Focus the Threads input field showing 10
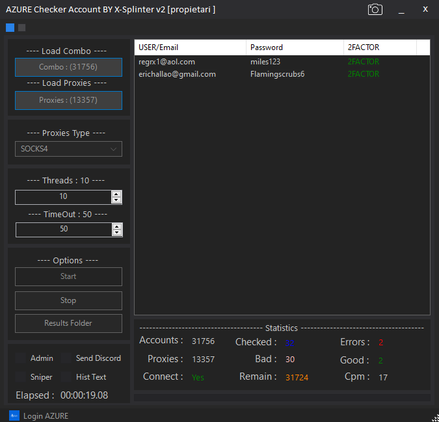 tap(63, 197)
